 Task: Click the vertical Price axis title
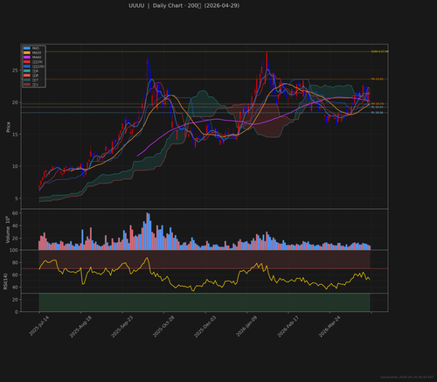click(8, 127)
